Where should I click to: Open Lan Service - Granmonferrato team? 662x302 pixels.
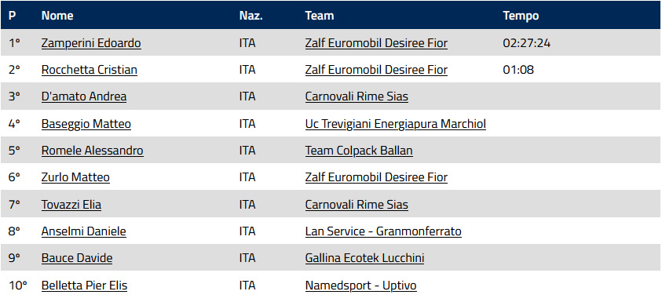click(383, 231)
